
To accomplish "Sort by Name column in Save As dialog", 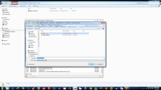I will (x=42, y=31).
